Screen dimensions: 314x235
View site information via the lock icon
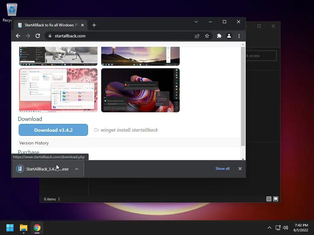[x=50, y=36]
